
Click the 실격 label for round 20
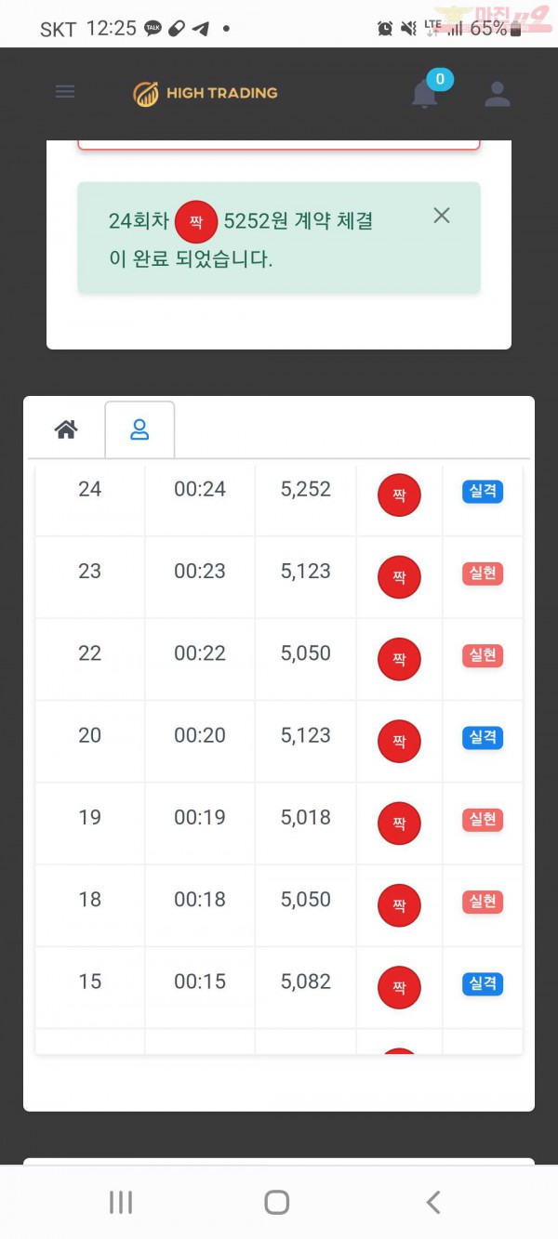point(483,738)
